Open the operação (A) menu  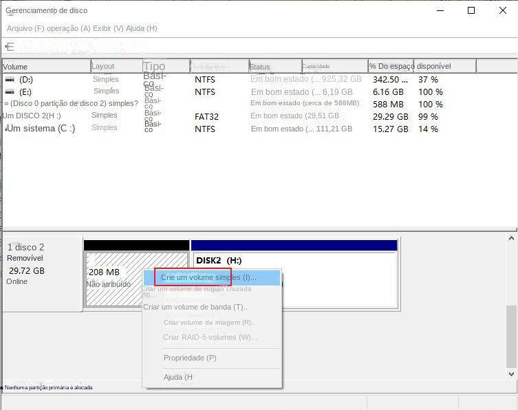coord(68,28)
